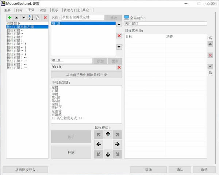This screenshot has height=175, width=219.
Task: Raise target priority with 高 up arrow
Action: 210,44
